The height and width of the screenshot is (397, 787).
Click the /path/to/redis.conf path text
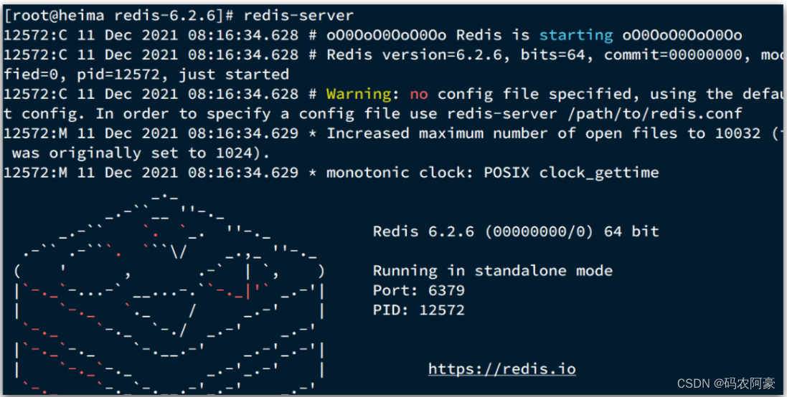click(x=654, y=114)
